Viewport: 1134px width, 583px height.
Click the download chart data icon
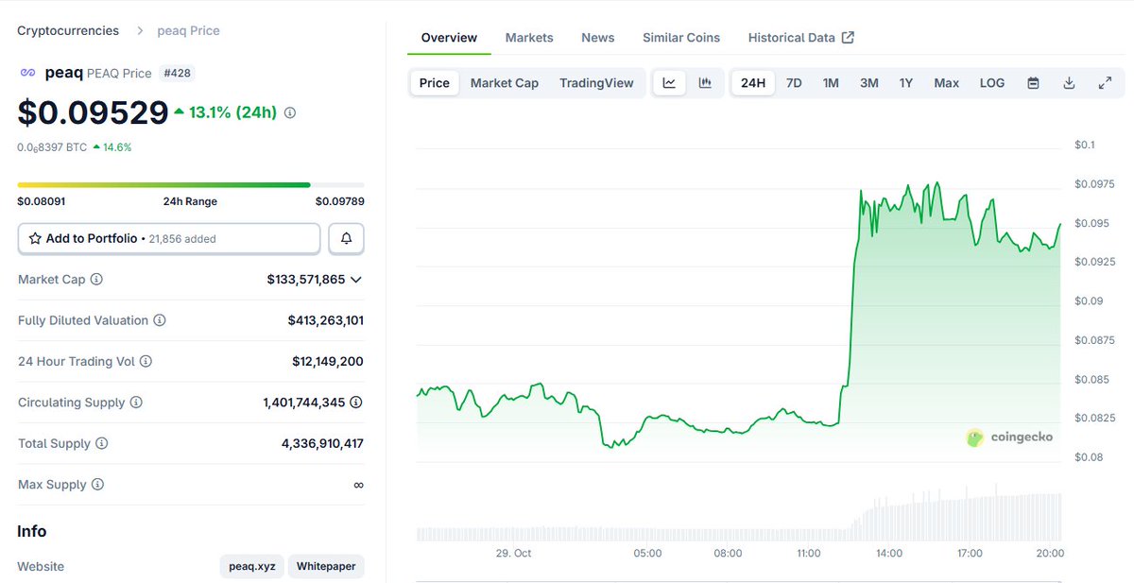coord(1069,83)
